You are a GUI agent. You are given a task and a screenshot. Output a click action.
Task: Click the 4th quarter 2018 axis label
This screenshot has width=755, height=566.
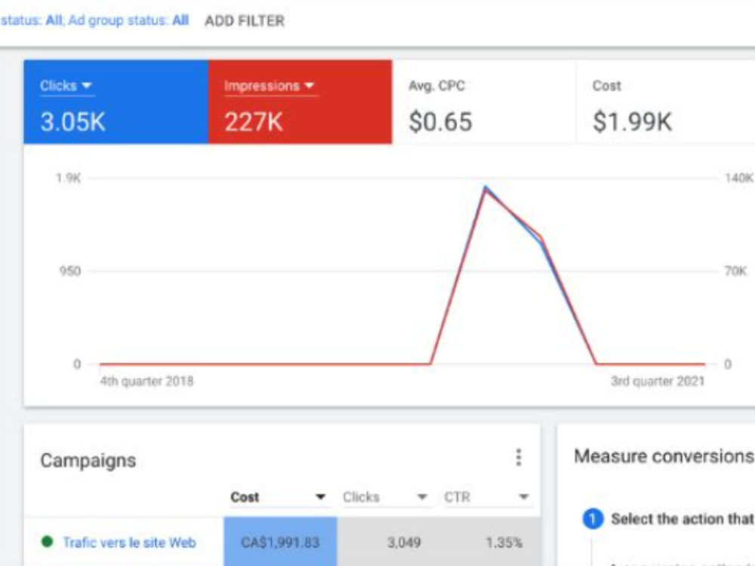[147, 381]
